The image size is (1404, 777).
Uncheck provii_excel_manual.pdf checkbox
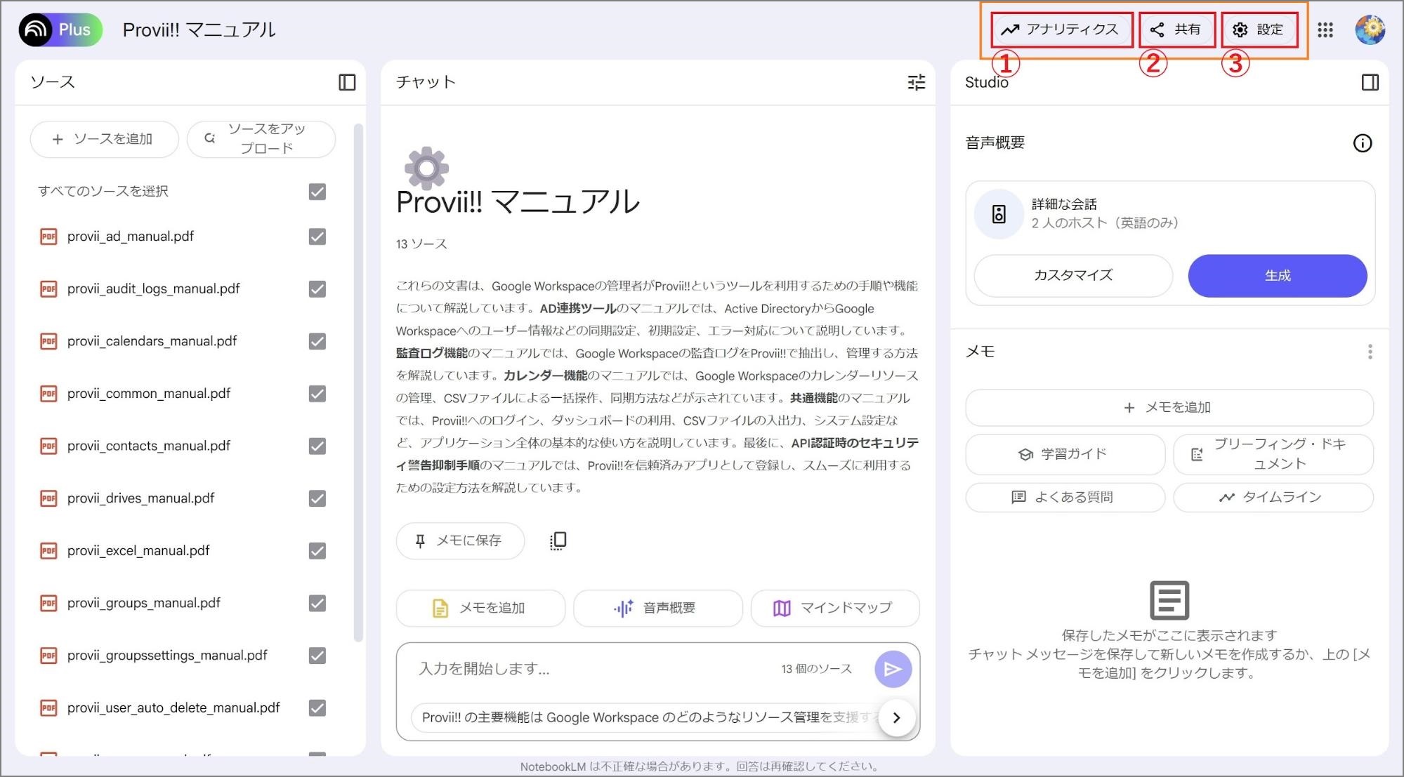point(317,551)
